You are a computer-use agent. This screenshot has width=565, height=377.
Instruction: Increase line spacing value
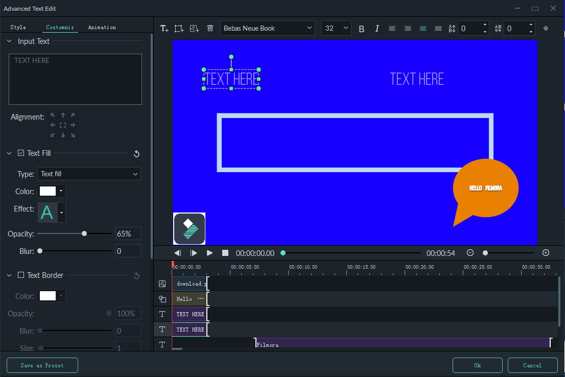click(485, 25)
